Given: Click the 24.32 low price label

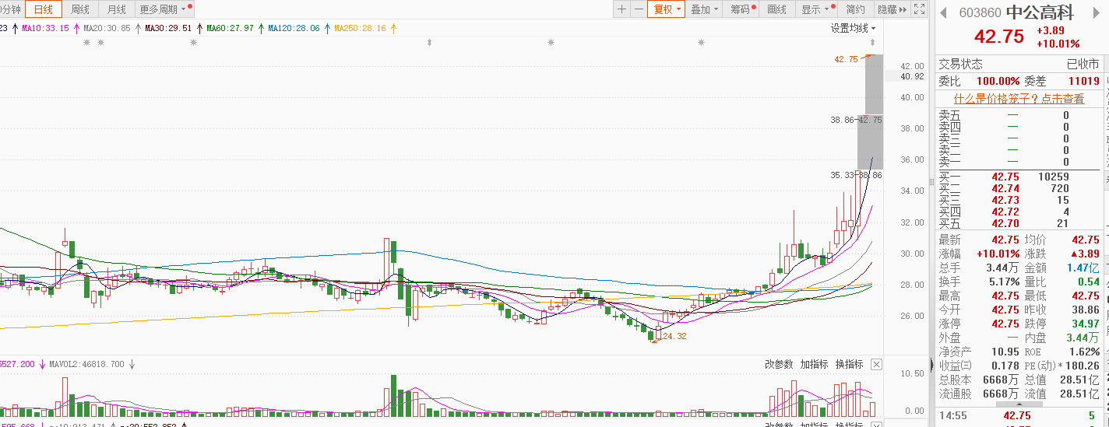Looking at the screenshot, I should point(673,336).
